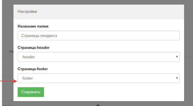
Task: Click the arrow icon of footer select
Action: pos(177,78)
